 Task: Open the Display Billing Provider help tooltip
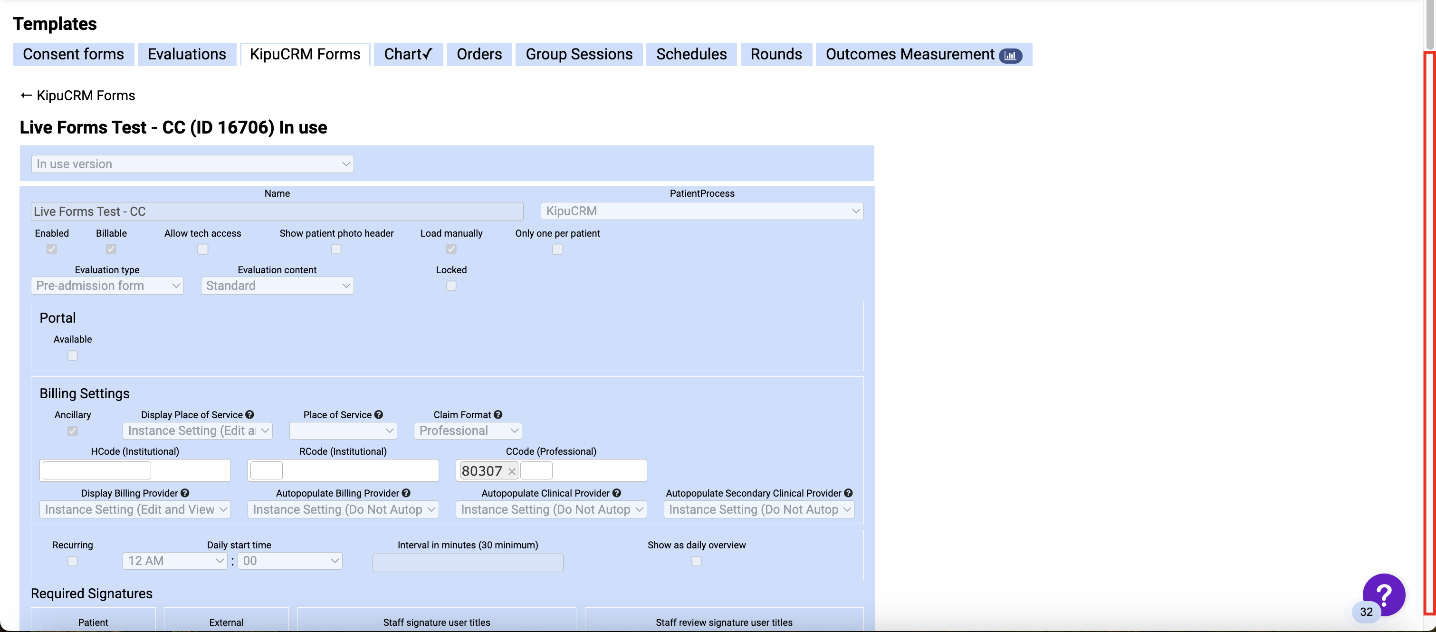click(x=185, y=493)
